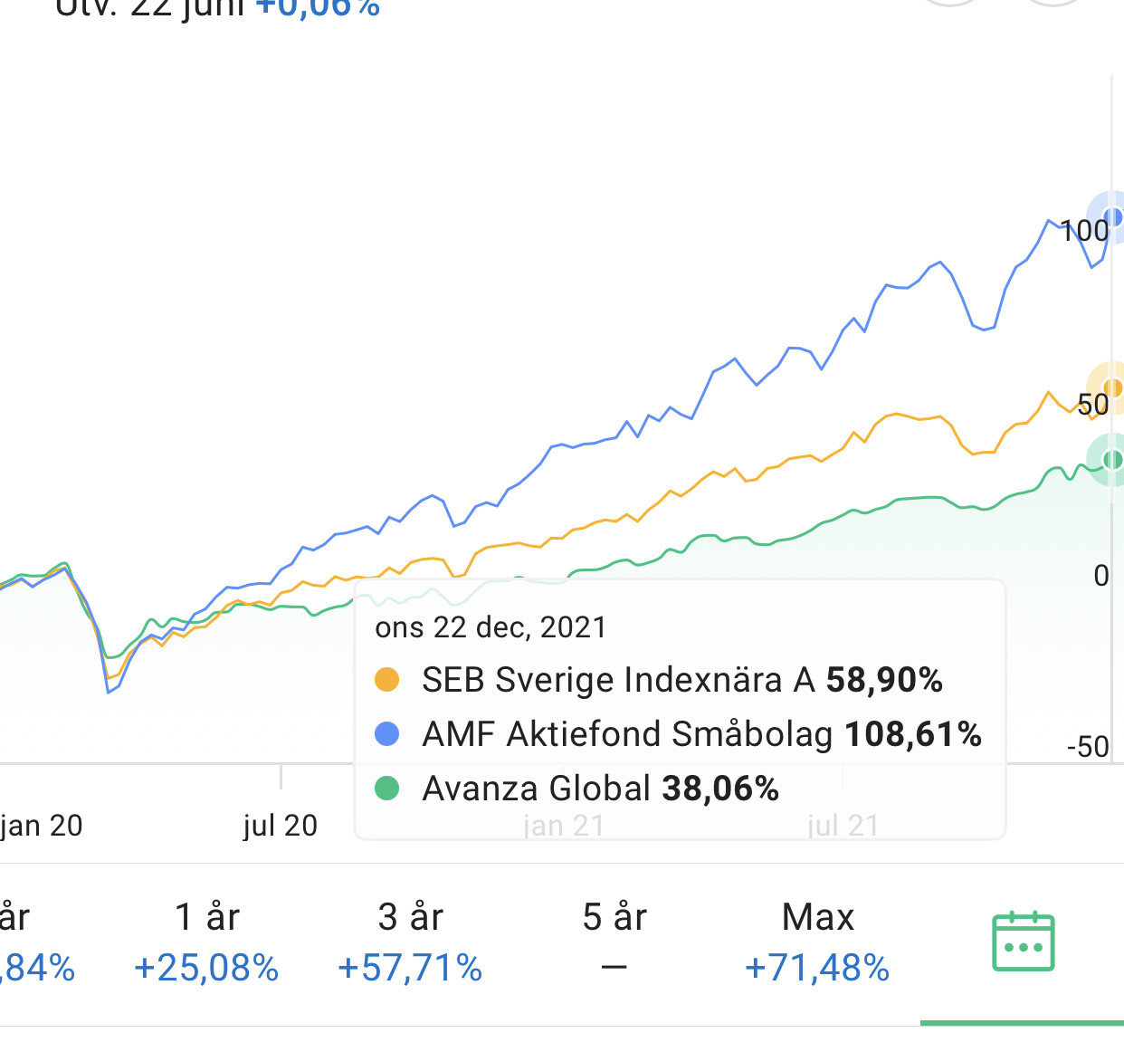Image resolution: width=1124 pixels, height=1052 pixels.
Task: Click the Avanza Global 38,06% entry
Action: (600, 789)
